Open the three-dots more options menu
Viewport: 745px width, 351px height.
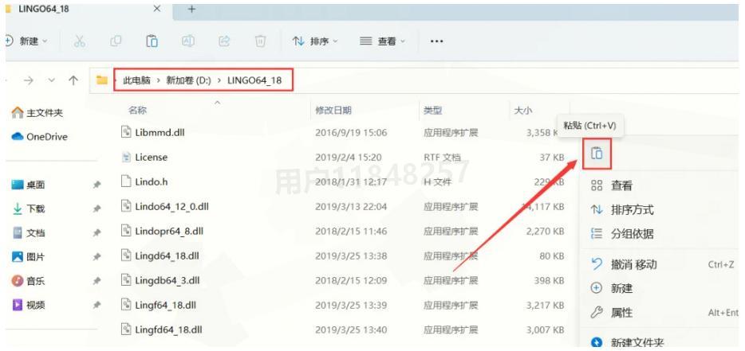436,41
